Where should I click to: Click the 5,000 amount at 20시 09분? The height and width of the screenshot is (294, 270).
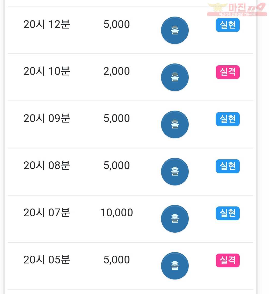(x=116, y=118)
